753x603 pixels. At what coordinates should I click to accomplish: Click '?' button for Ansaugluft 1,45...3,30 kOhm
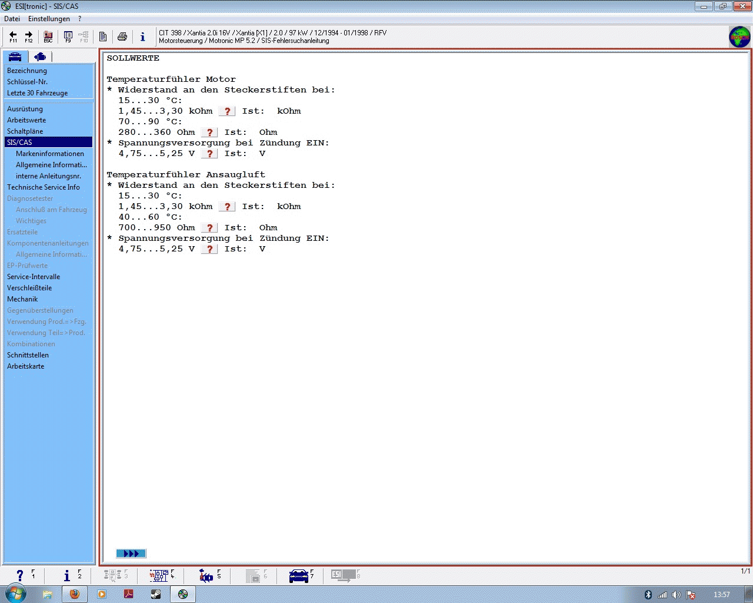tap(227, 207)
